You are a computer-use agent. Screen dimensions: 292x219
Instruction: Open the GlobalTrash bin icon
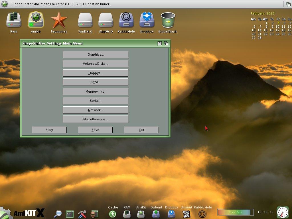pyautogui.click(x=168, y=20)
